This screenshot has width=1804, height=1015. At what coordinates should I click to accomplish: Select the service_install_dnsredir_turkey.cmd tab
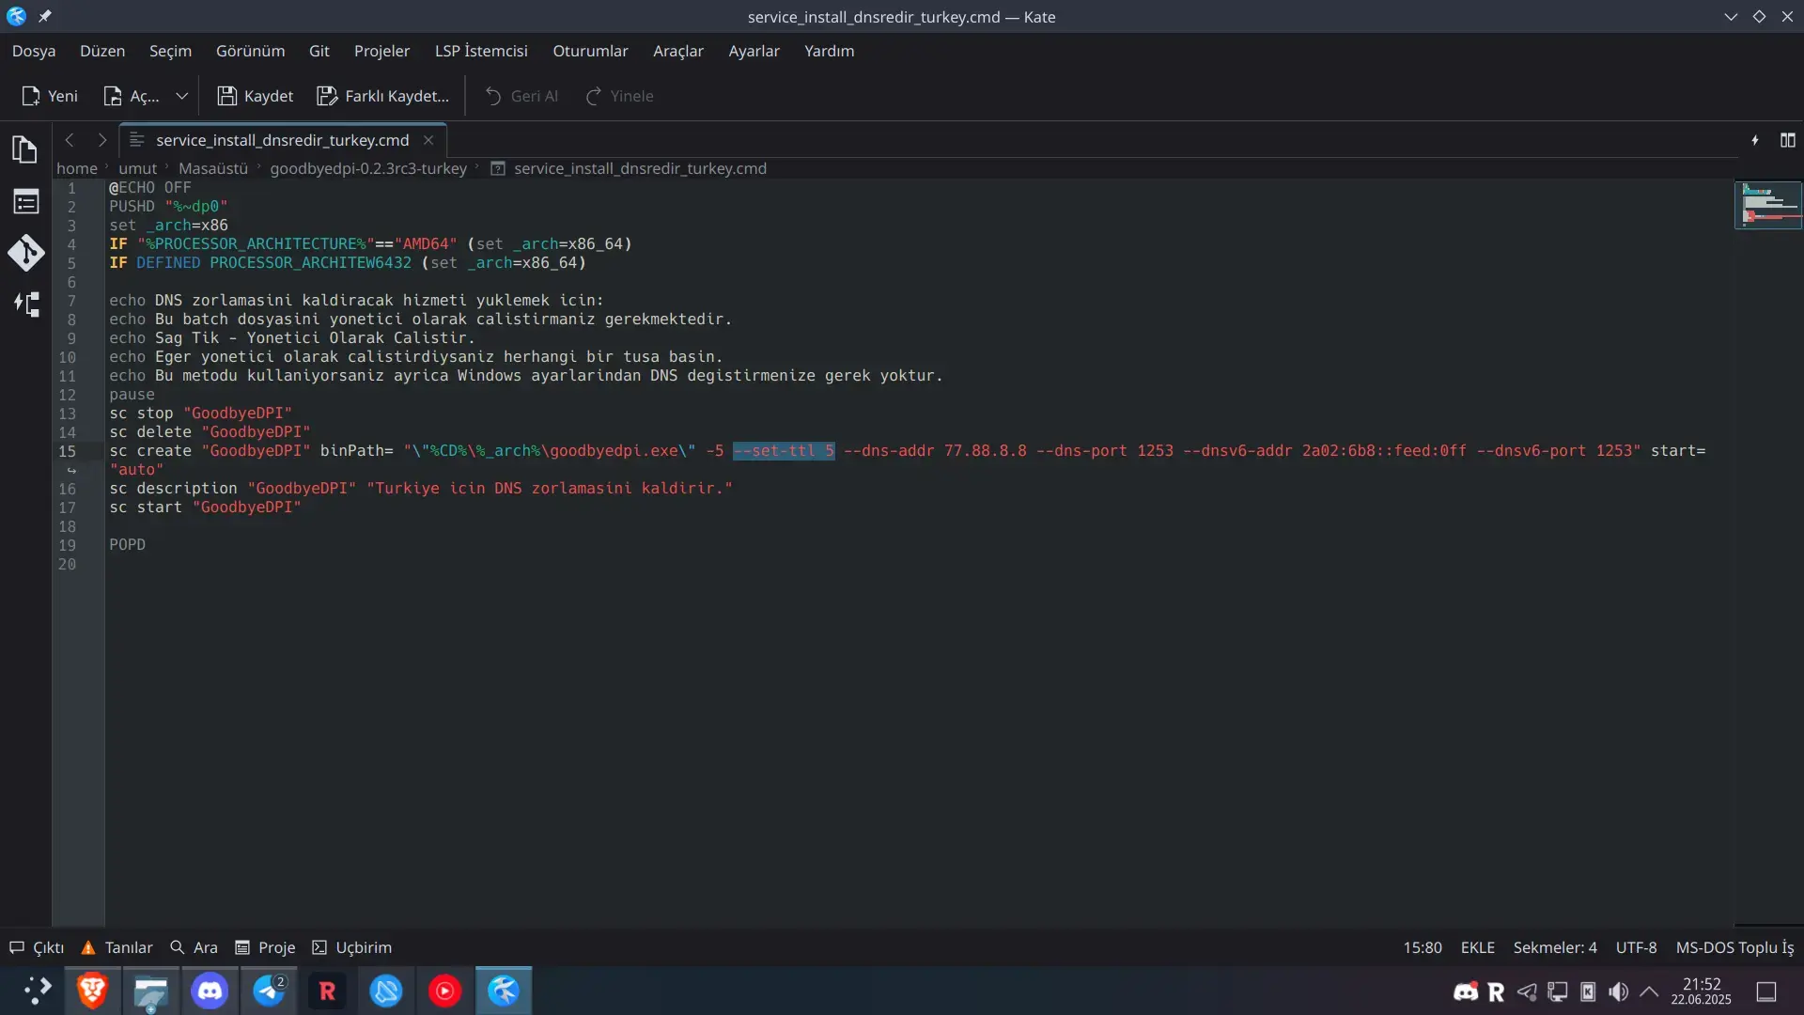(282, 140)
